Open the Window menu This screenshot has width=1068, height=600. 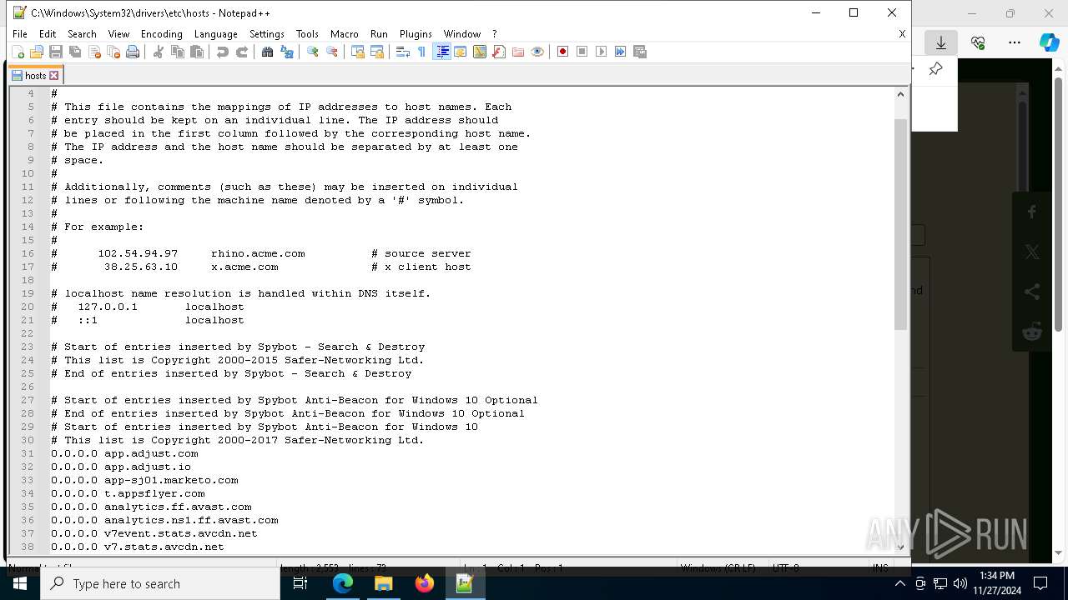click(462, 34)
